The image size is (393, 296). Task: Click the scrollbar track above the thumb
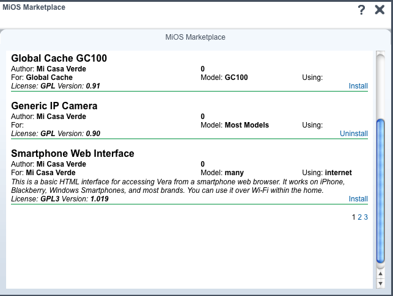tap(380, 86)
